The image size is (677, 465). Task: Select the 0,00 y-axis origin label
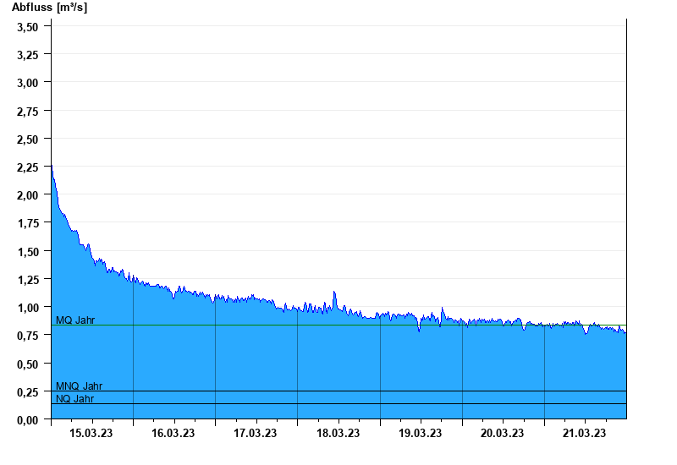point(28,420)
